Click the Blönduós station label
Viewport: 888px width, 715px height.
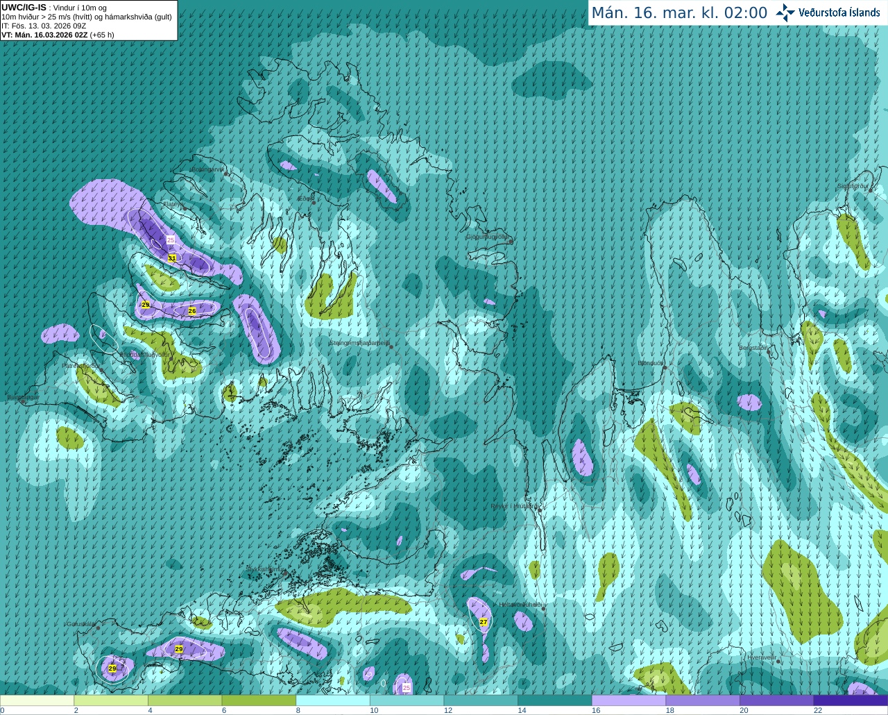[x=650, y=363]
